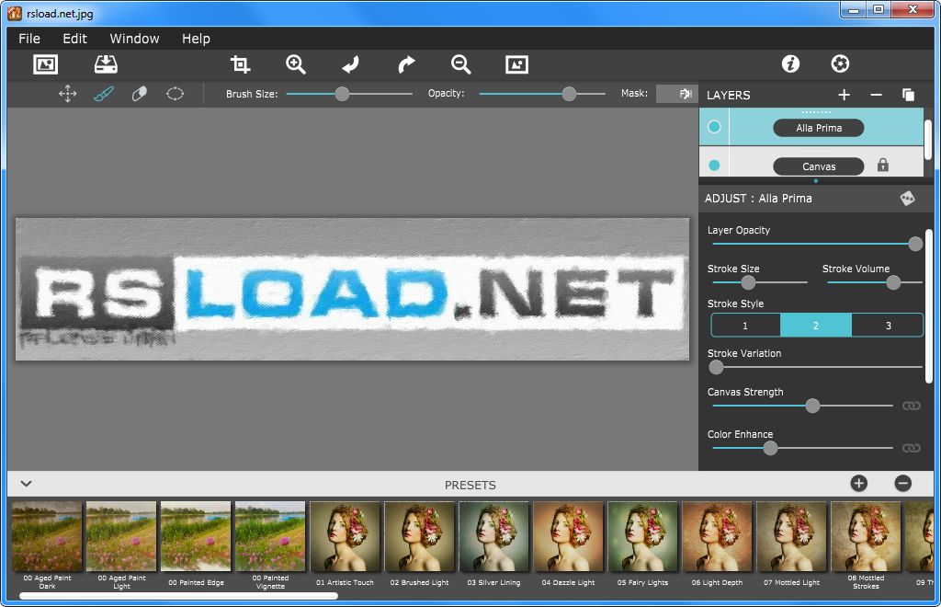Click link icon beside Canvas Strength
This screenshot has height=607, width=941.
point(911,406)
